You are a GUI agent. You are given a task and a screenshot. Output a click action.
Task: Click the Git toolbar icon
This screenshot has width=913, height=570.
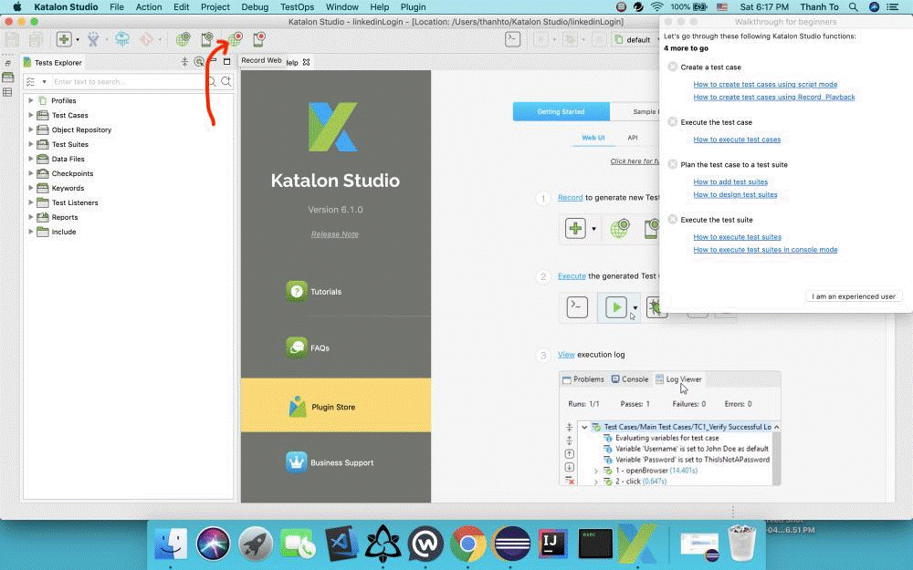click(146, 39)
